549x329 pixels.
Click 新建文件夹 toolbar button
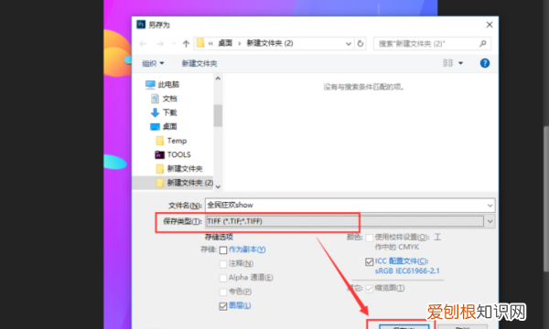[199, 63]
